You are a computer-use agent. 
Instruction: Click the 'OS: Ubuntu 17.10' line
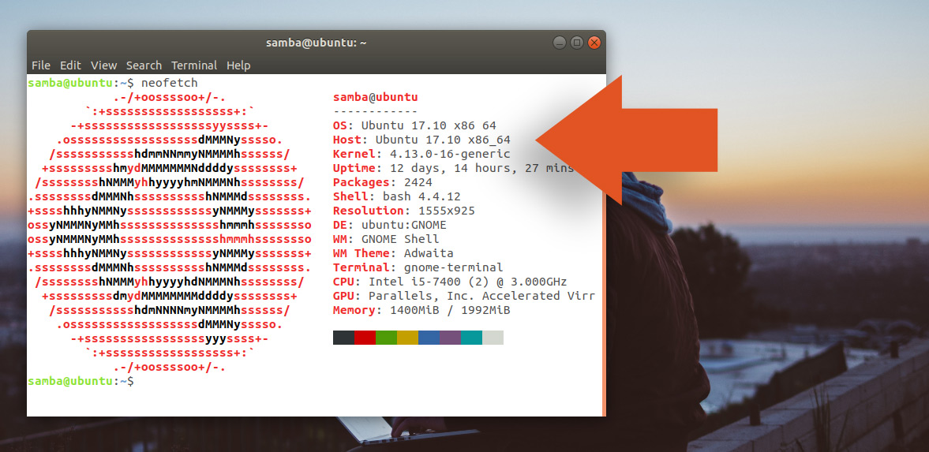click(414, 125)
